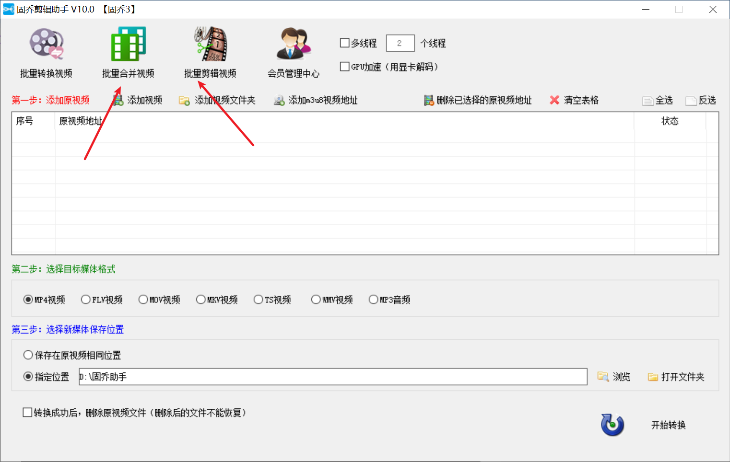
Task: Close the 固乔剪辑助手 window
Action: [713, 9]
